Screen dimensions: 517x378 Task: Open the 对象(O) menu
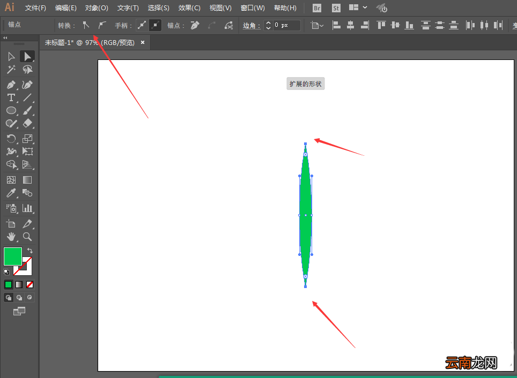(x=97, y=8)
